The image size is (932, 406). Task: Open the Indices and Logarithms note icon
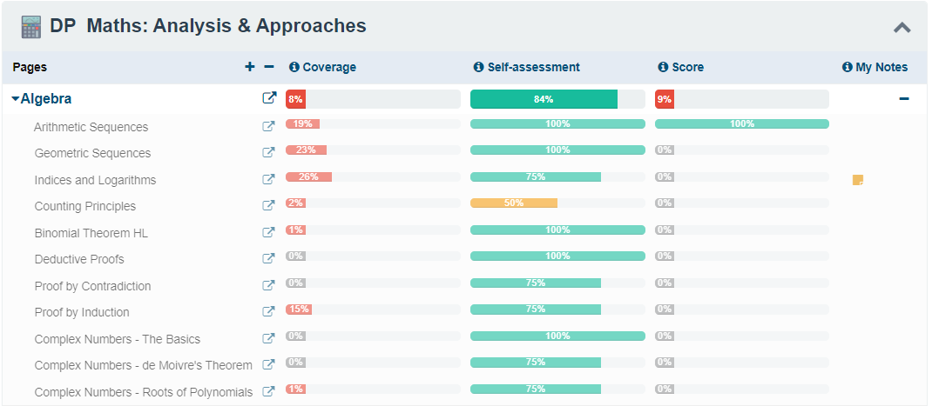click(x=858, y=180)
